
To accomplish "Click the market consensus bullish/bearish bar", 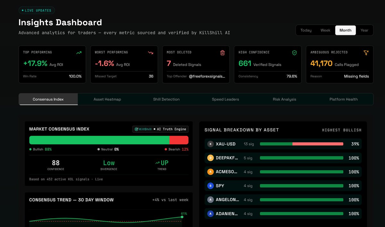I will (109, 140).
